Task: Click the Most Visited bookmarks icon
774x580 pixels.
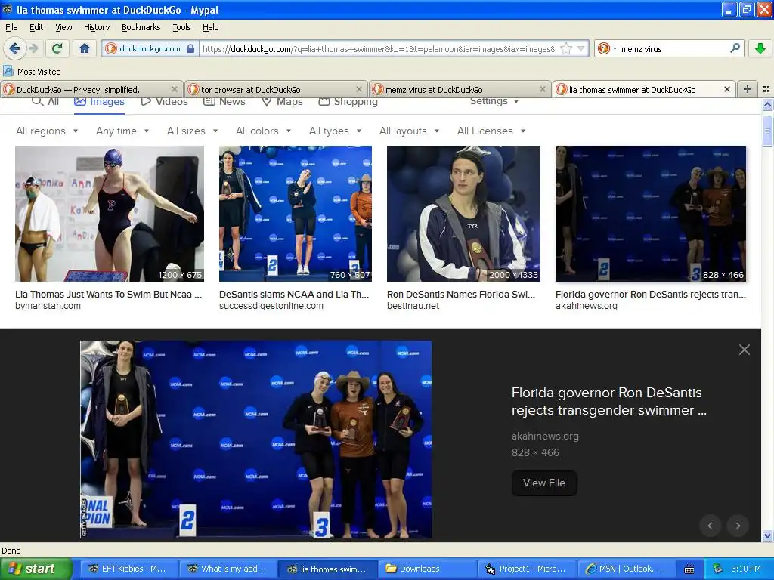Action: click(x=8, y=71)
